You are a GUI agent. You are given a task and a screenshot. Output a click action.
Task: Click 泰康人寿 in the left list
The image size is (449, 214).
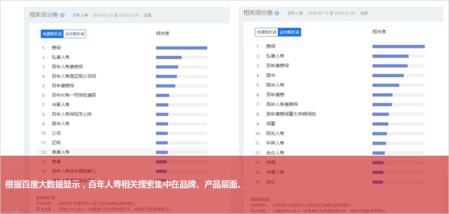pos(60,152)
